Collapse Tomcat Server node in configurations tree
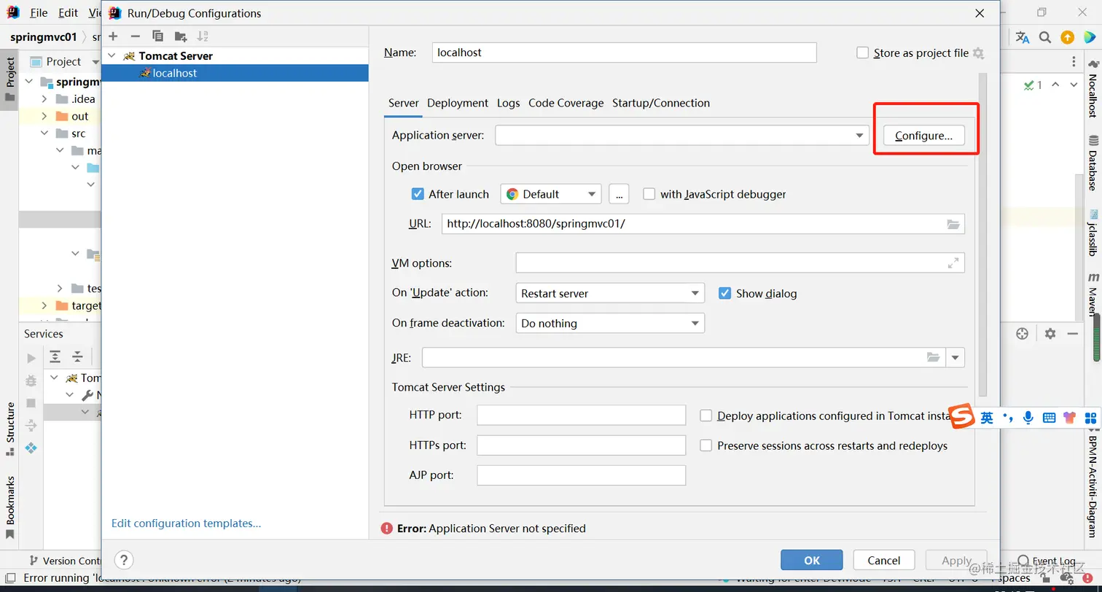The width and height of the screenshot is (1102, 592). [x=112, y=55]
